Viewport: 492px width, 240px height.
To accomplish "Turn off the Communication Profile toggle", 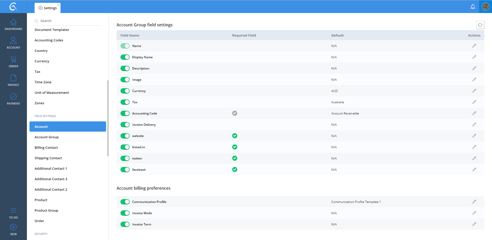I will point(125,202).
